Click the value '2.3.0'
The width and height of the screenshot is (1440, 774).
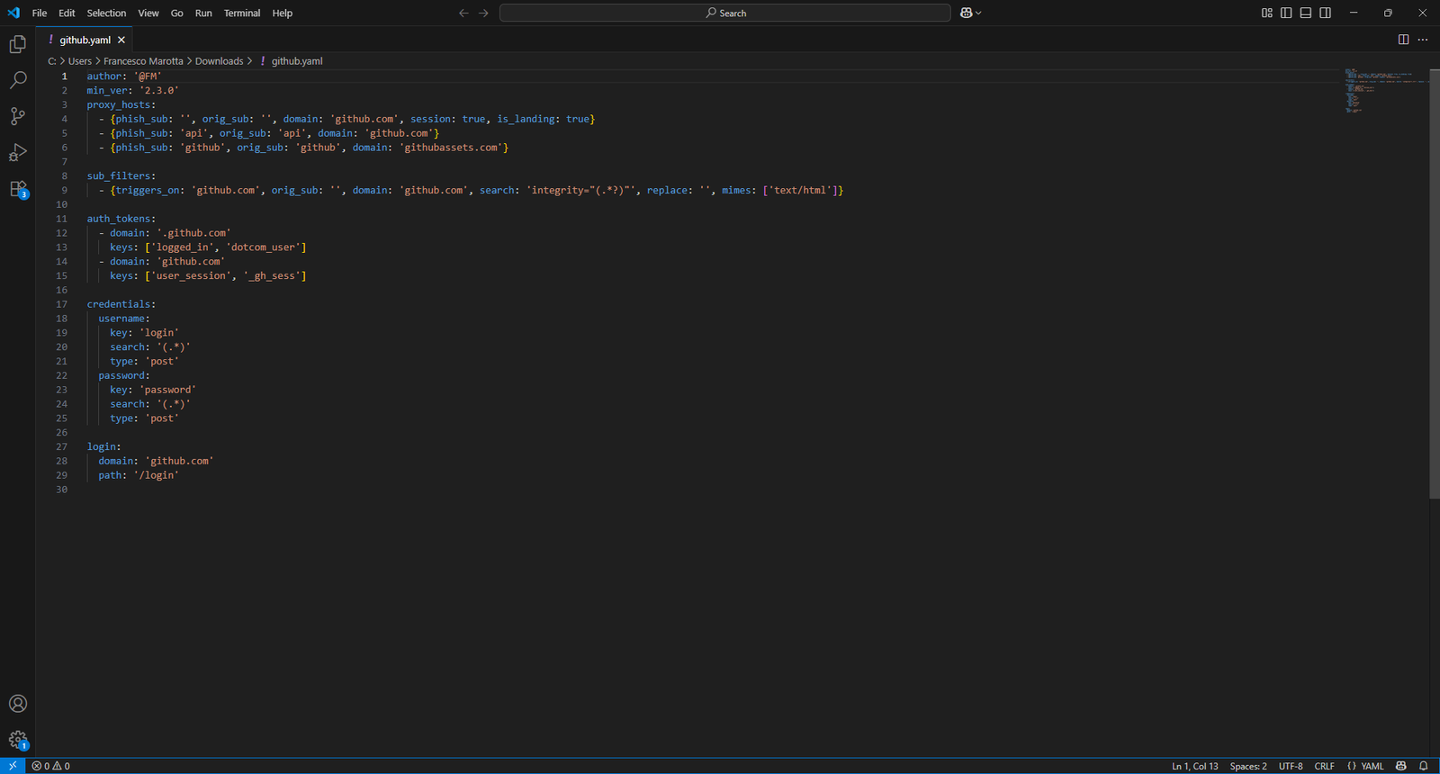point(158,90)
